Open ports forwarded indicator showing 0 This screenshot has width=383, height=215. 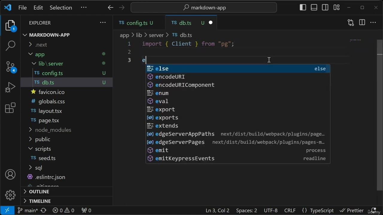point(86,211)
